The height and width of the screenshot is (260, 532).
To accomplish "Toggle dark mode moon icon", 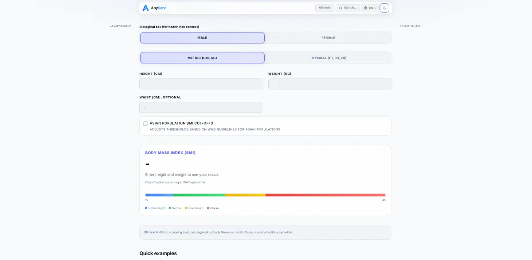I will 384,8.
